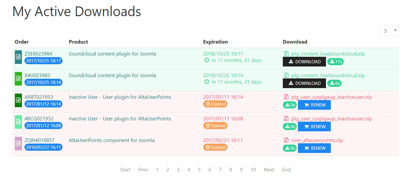Go to pagination page 2

pos(167,170)
